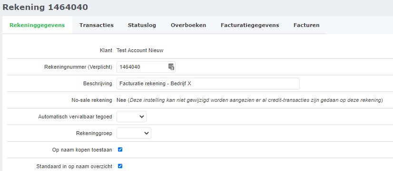Click the Op naam kopen toestaan label
The height and width of the screenshot is (171, 393).
click(x=82, y=150)
